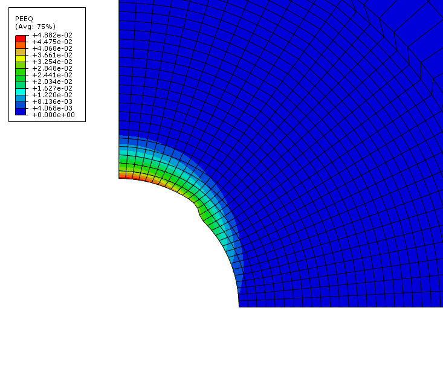Click the dark blue bottom legend swatch
Screen dimensions: 443x369
(21, 112)
